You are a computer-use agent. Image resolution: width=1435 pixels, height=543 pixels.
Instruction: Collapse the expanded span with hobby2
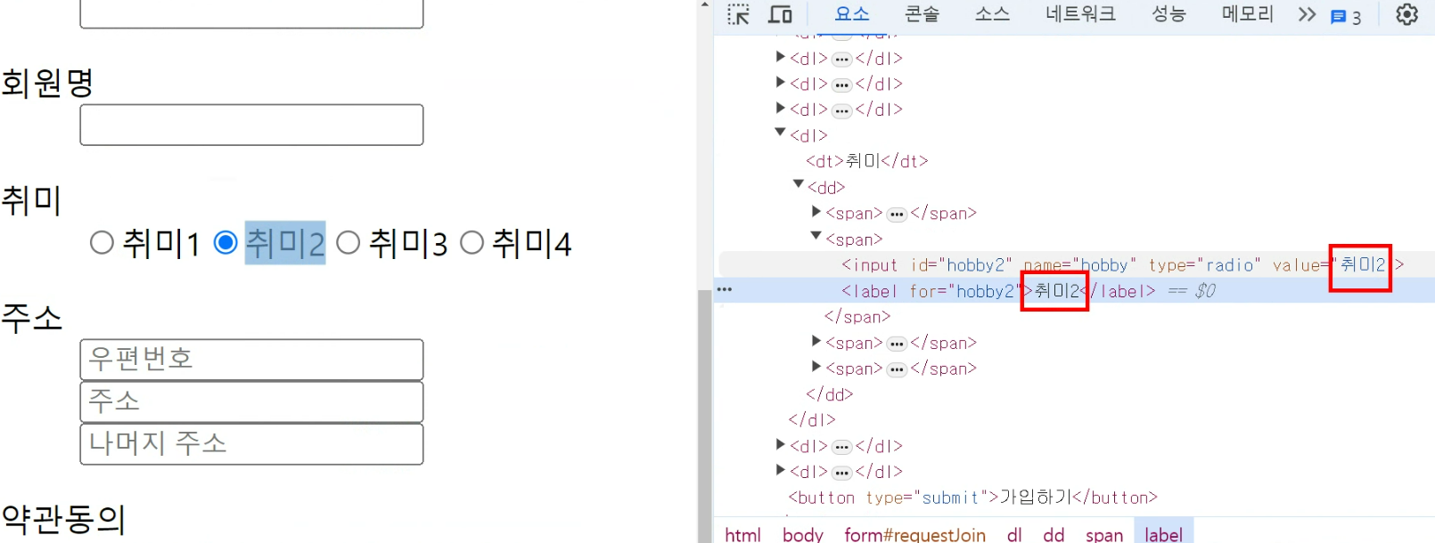pyautogui.click(x=816, y=236)
